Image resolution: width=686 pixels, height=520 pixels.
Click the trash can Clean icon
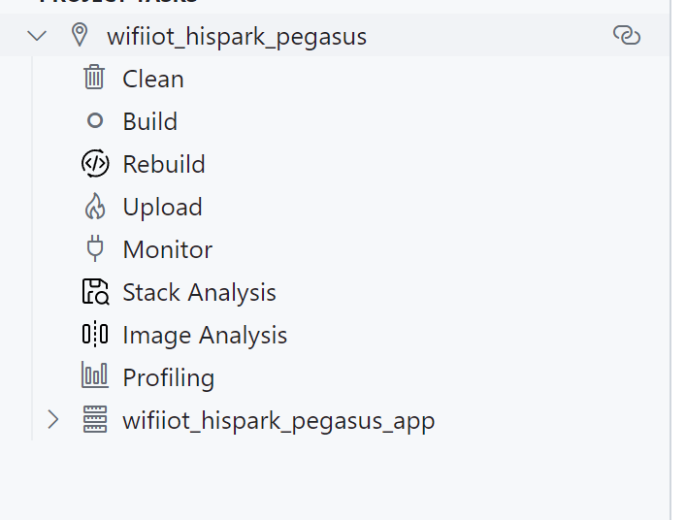click(94, 78)
